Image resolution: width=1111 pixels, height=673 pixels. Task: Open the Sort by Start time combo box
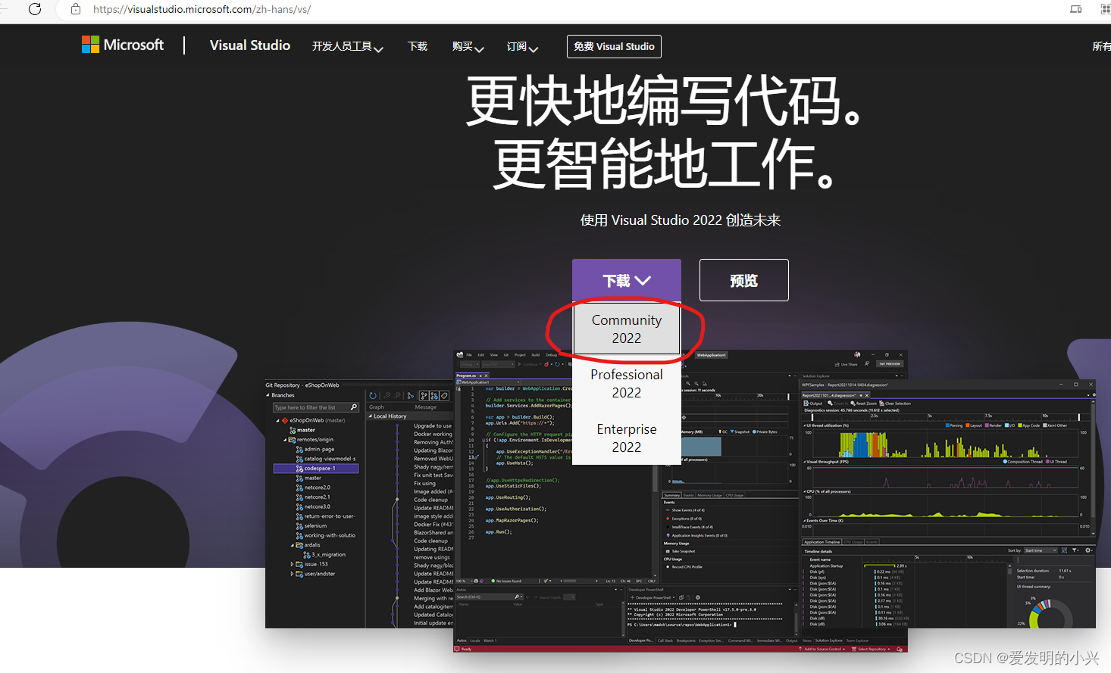(x=1040, y=550)
